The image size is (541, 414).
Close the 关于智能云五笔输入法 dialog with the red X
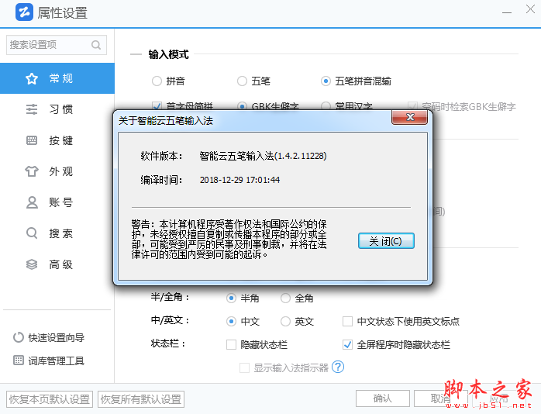tap(410, 117)
